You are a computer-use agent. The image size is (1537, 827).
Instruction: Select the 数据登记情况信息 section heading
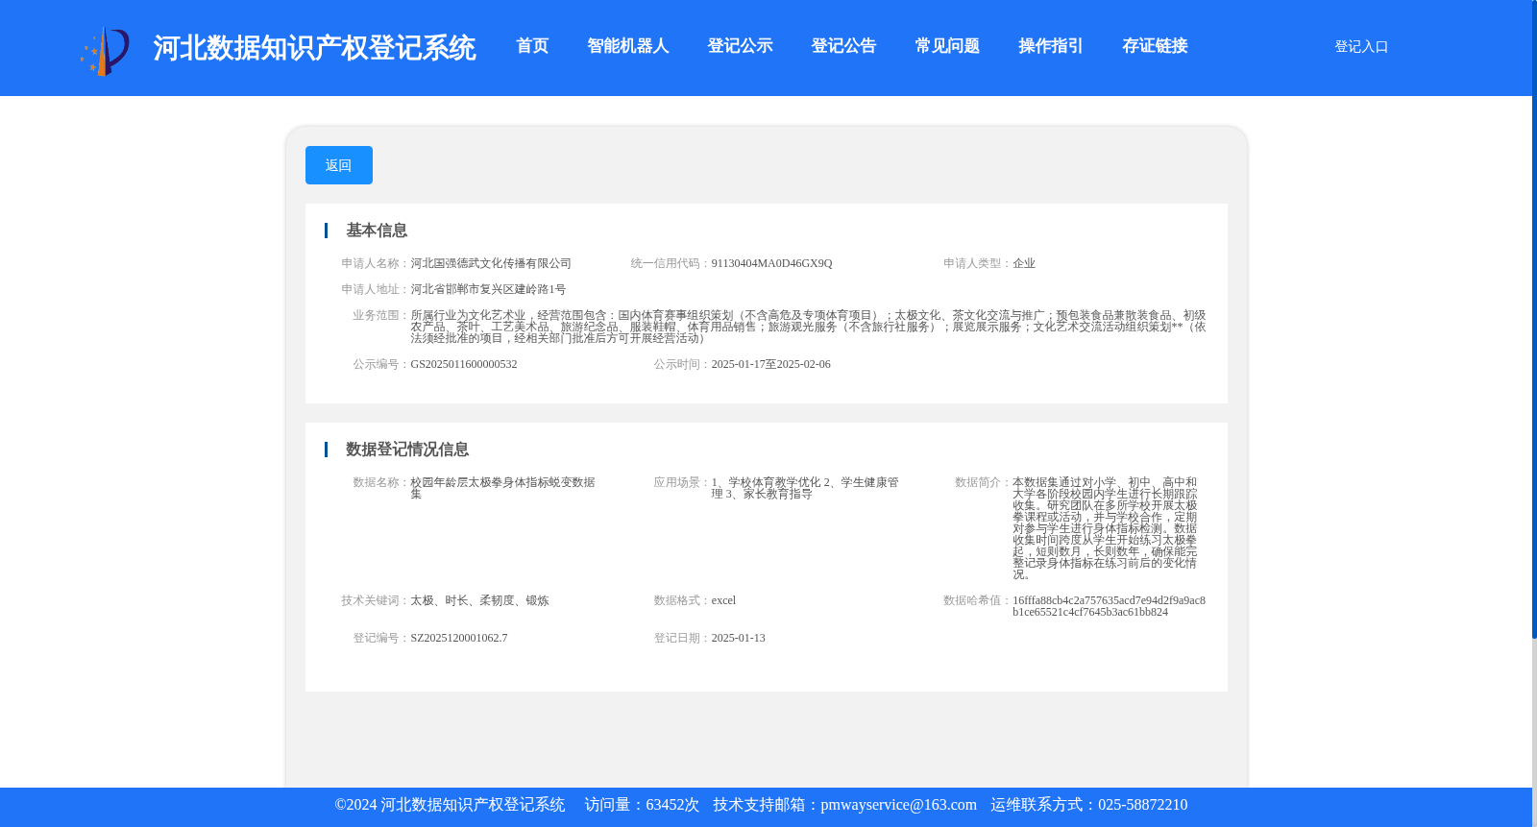pyautogui.click(x=407, y=450)
